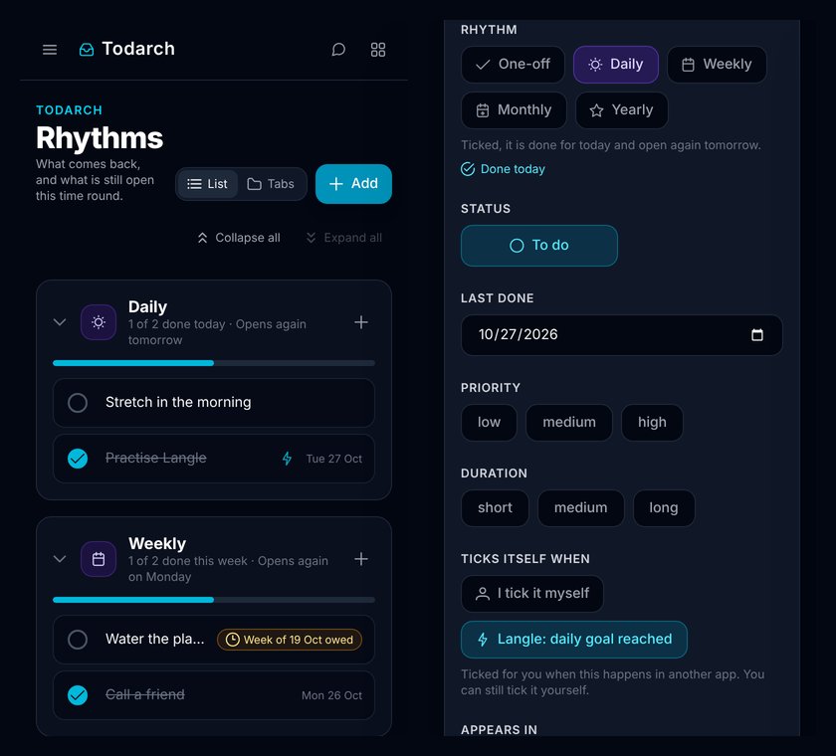This screenshot has height=756, width=836.
Task: Click the Daily progress bar
Action: click(x=214, y=363)
